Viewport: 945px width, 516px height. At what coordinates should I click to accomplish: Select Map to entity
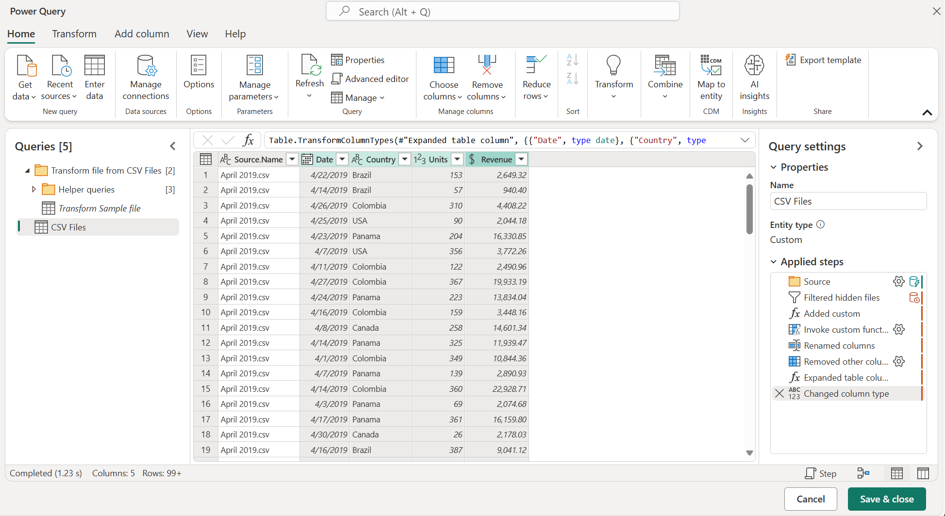tap(711, 78)
